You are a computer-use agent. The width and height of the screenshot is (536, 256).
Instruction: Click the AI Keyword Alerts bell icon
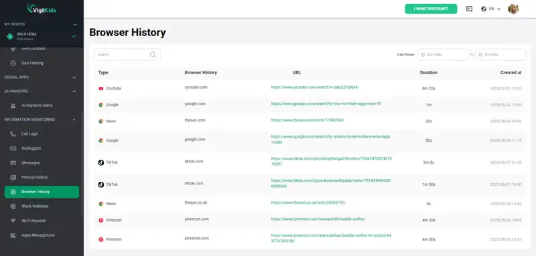13,106
